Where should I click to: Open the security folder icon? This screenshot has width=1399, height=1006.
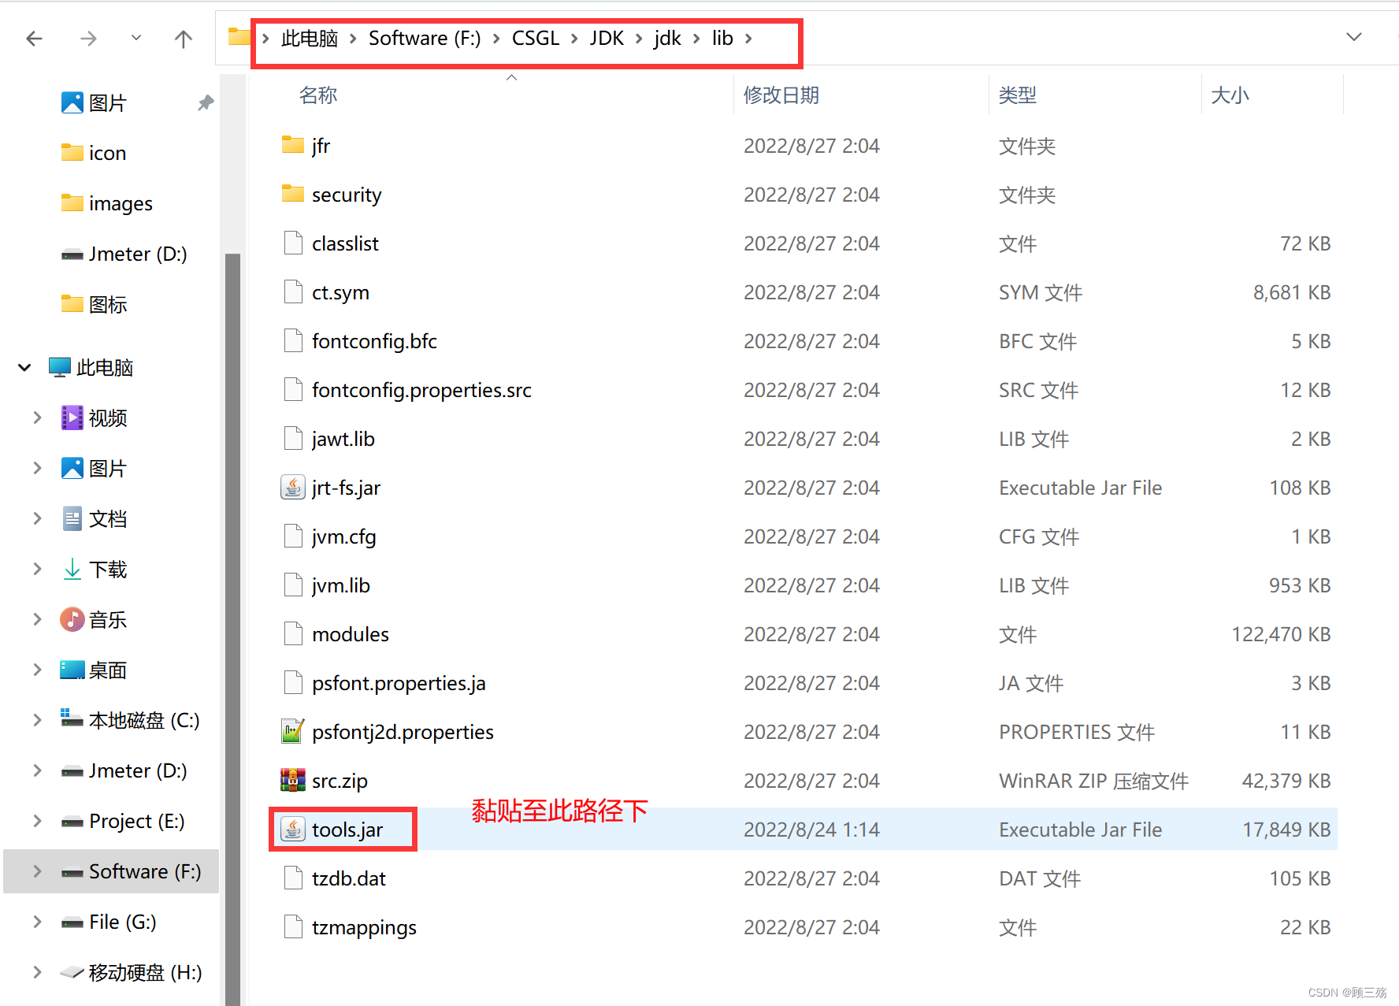tap(293, 194)
